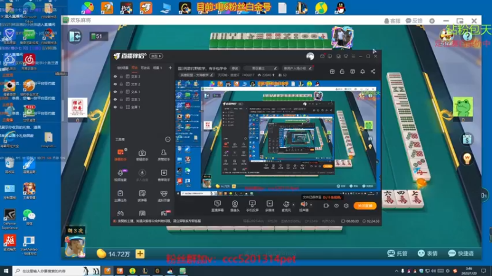The width and height of the screenshot is (492, 276).
Task: Click 托管 auto-play button in mahjong
Action: 397,253
